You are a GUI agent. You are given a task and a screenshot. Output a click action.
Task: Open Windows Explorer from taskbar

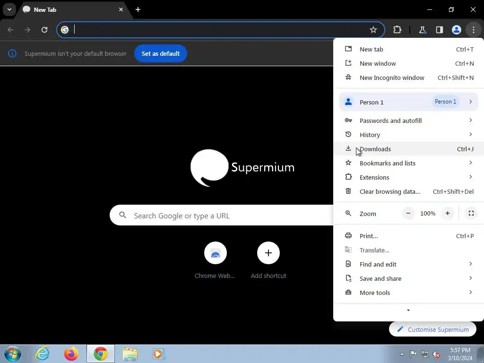[x=130, y=354]
